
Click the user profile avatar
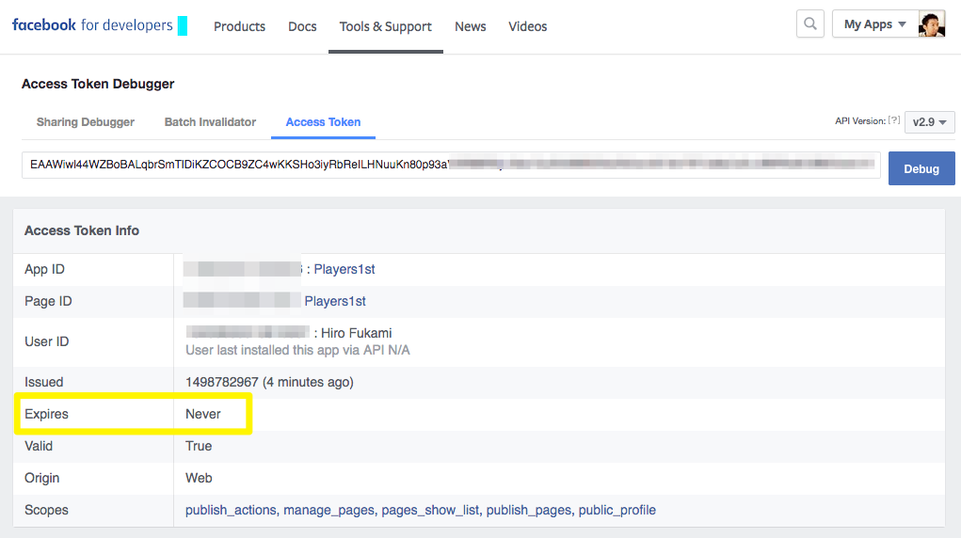click(932, 24)
